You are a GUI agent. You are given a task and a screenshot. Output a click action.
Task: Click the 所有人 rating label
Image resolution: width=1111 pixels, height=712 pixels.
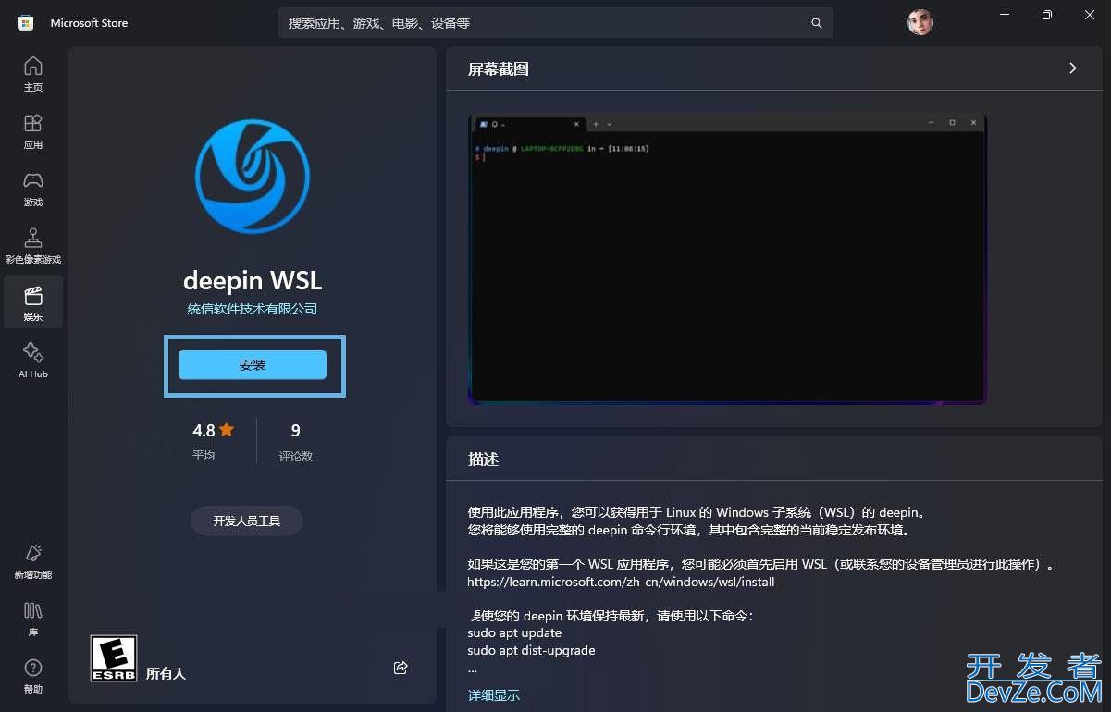click(167, 673)
